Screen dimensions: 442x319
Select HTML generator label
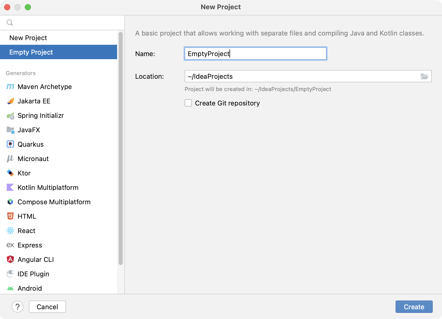(27, 216)
